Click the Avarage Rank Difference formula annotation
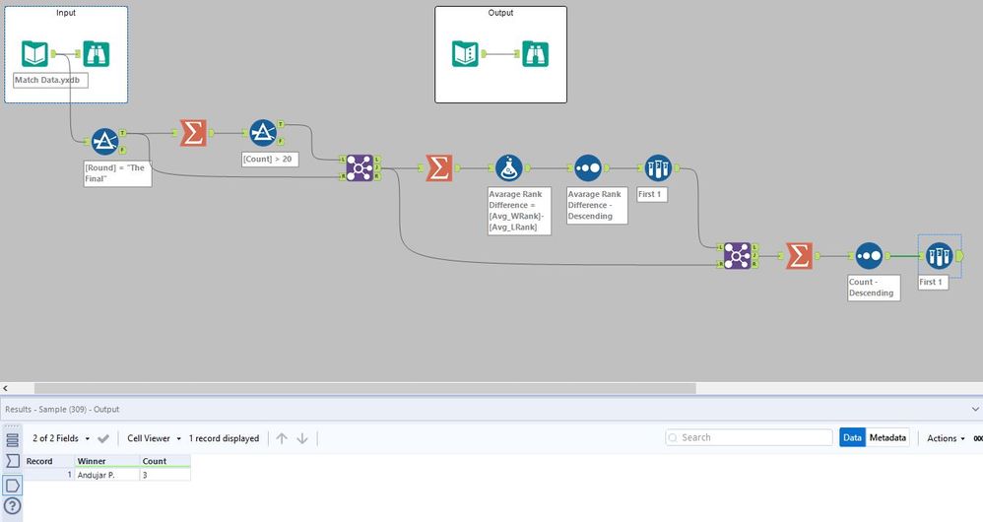 click(520, 211)
